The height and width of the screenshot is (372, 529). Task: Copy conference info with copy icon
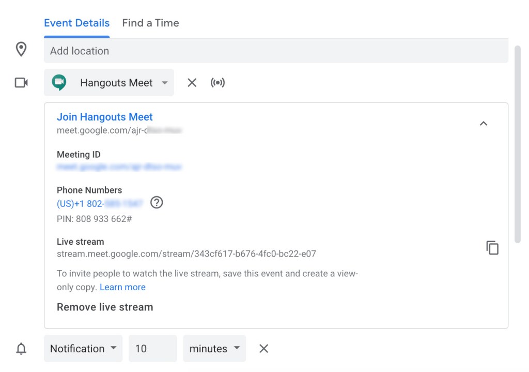pyautogui.click(x=492, y=248)
